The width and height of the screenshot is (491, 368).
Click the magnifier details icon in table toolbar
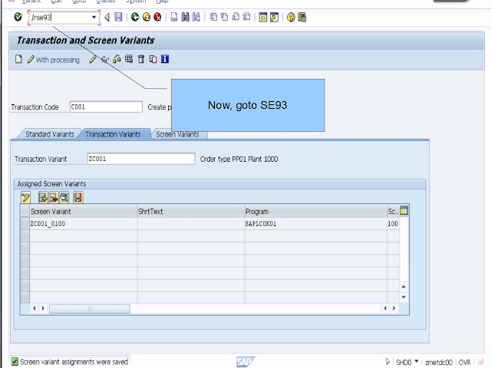click(64, 198)
